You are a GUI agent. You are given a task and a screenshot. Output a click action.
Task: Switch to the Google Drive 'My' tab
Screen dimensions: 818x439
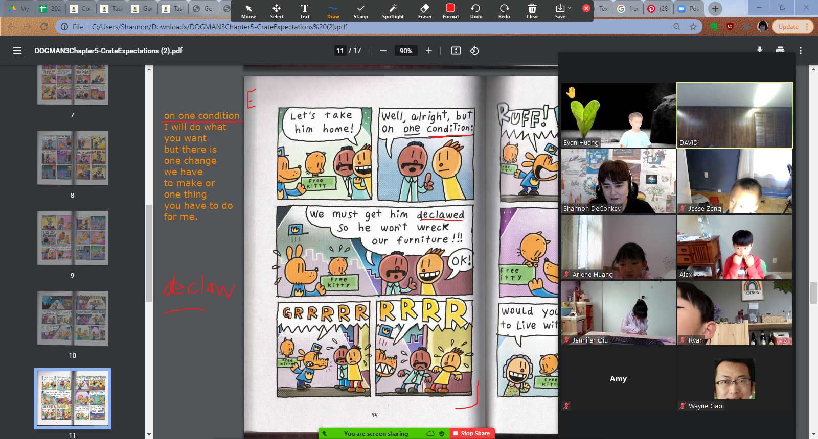click(x=18, y=8)
